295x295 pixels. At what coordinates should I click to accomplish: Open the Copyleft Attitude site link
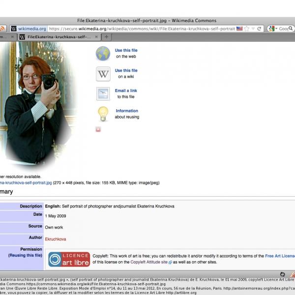(x=149, y=262)
